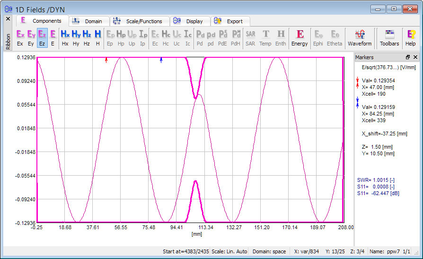Viewport: 423px width, 259px height.
Task: Show the total E field magnitude
Action: click(53, 37)
